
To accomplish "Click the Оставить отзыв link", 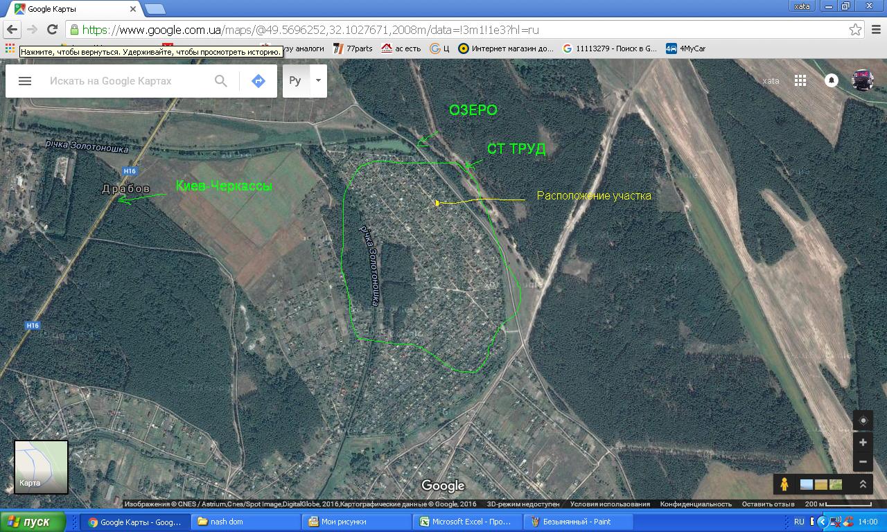I will (768, 504).
